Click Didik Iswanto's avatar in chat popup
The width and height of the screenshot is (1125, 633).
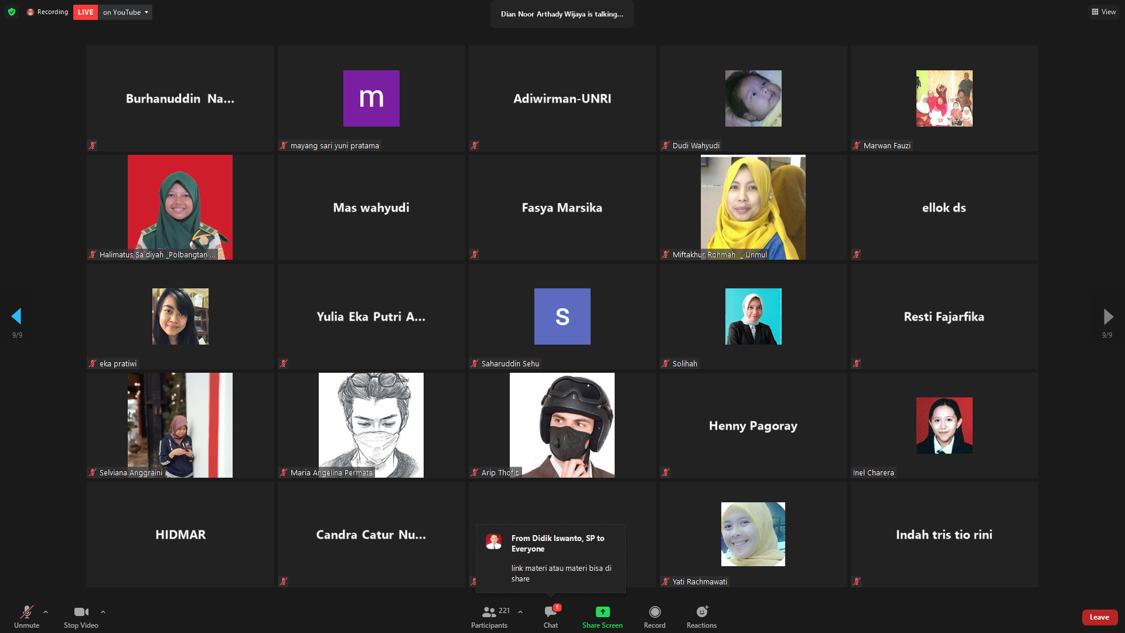[493, 541]
